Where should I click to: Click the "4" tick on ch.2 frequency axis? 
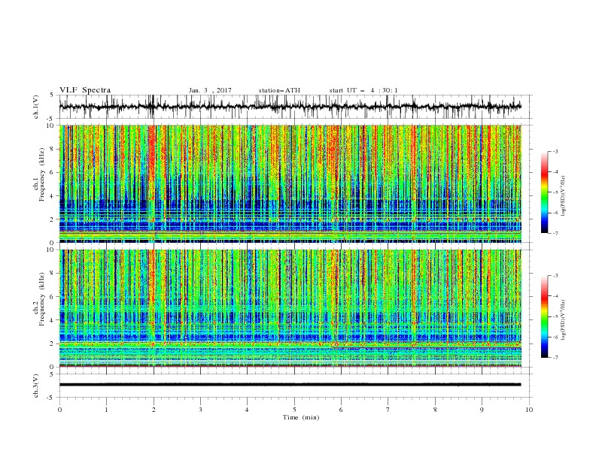53,320
